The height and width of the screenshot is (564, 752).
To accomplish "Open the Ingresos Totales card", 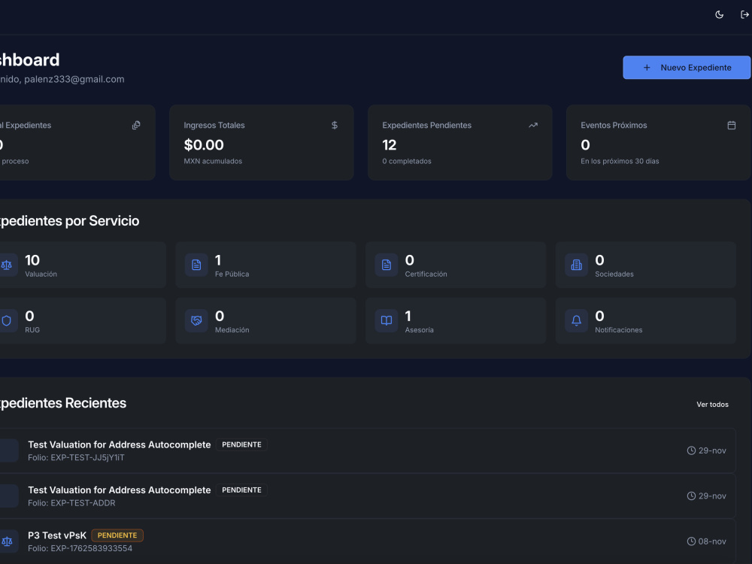I will [x=262, y=142].
